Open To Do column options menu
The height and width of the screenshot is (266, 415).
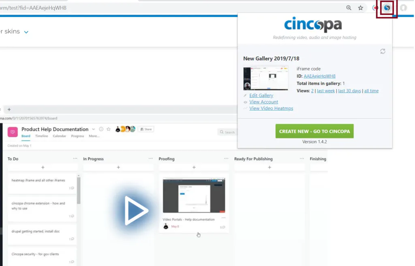(x=75, y=159)
